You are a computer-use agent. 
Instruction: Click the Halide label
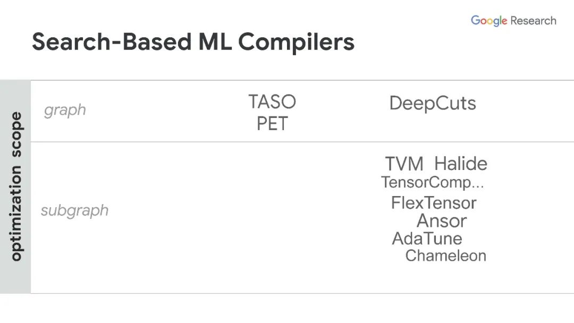coord(460,164)
